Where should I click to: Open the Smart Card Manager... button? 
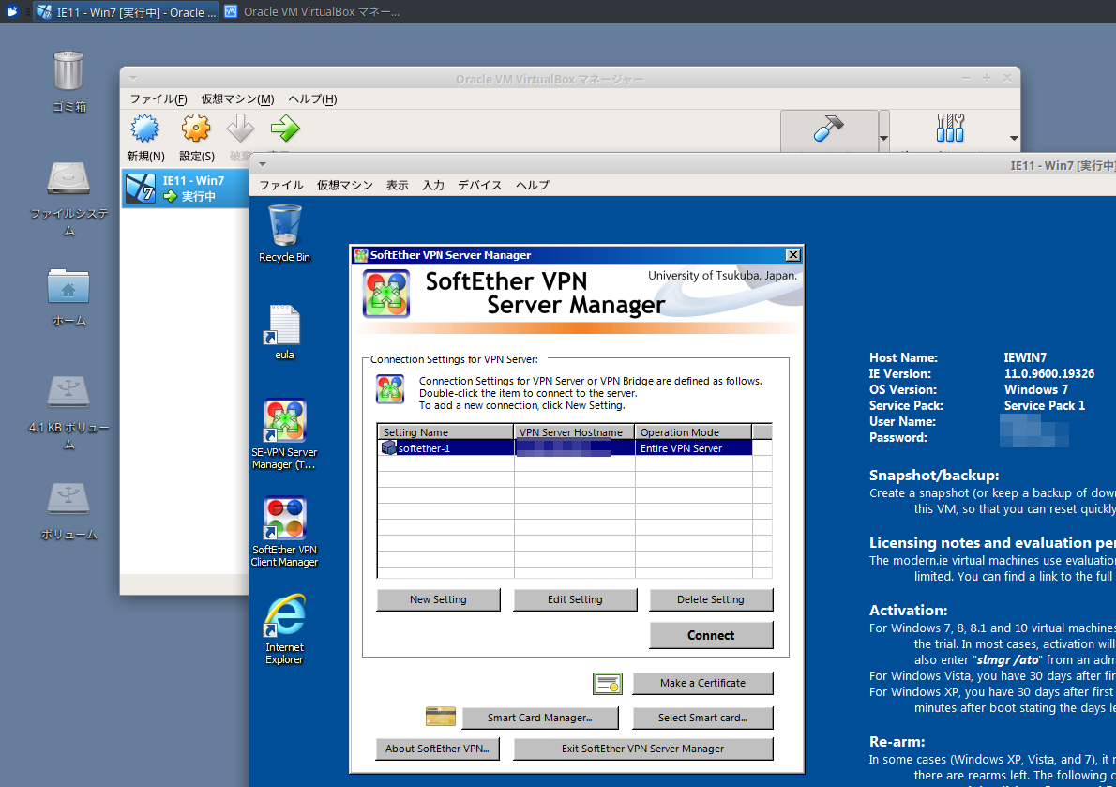[x=539, y=718]
